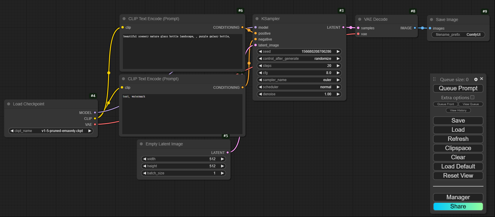Viewport: 495px width, 217px height.
Task: Click the images input socket on Save Image
Action: tap(430, 28)
